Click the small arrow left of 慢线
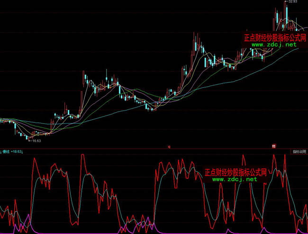This screenshot has height=234, width=308. pyautogui.click(x=1, y=152)
